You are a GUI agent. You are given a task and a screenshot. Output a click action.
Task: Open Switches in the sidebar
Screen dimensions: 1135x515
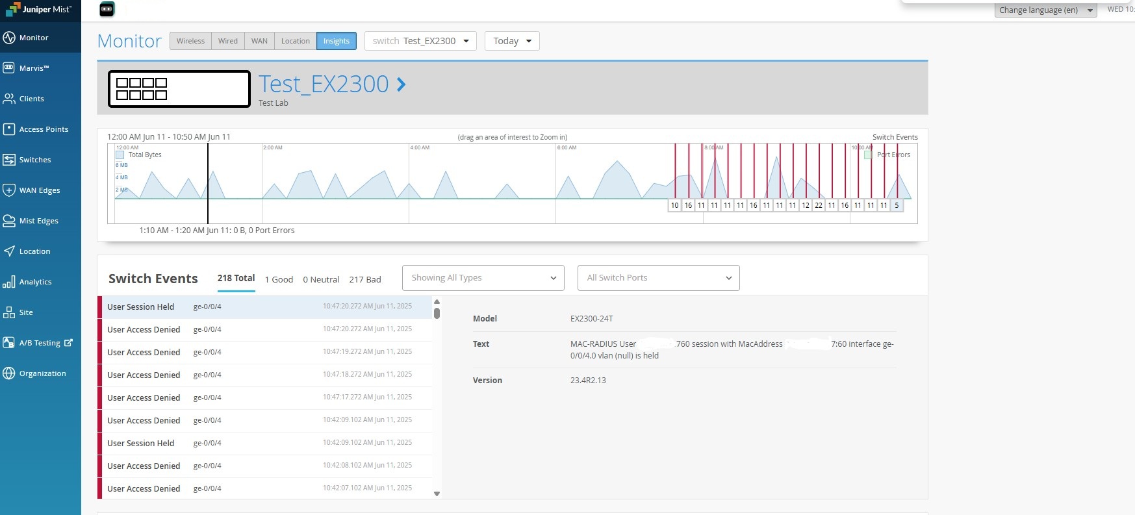pyautogui.click(x=40, y=160)
